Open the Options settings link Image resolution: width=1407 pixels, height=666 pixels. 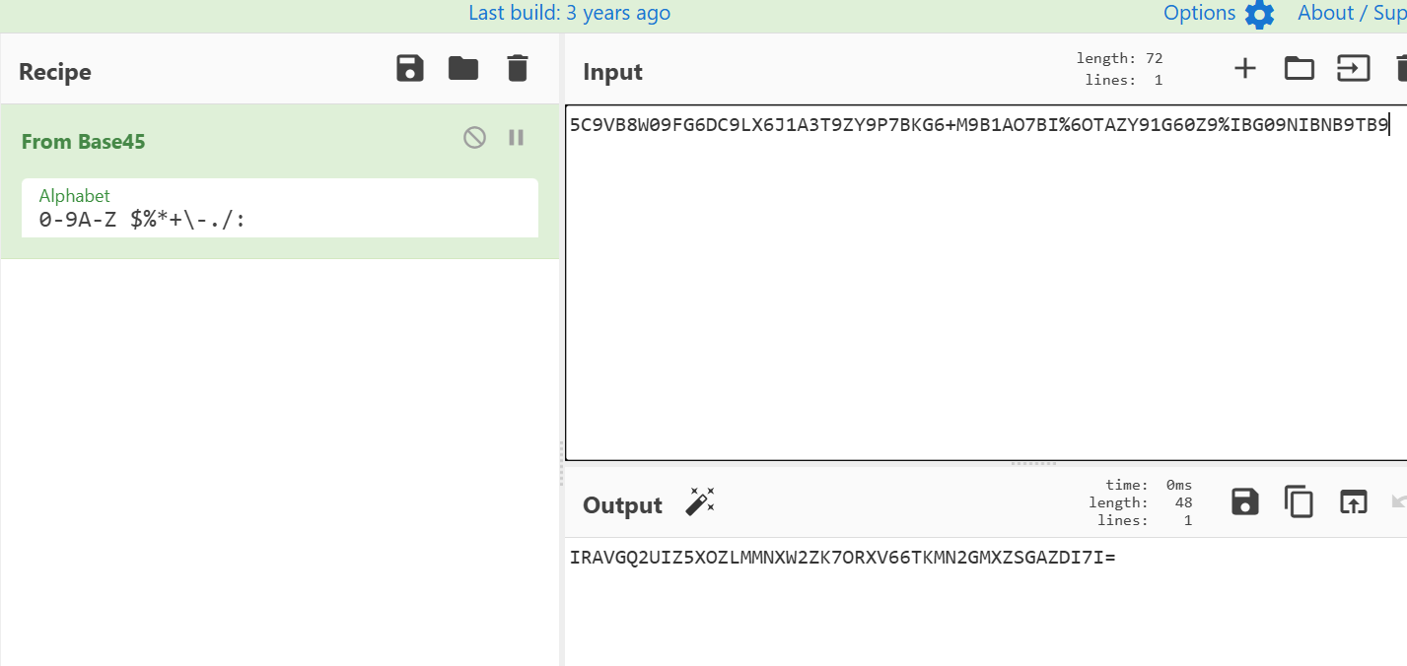1199,13
